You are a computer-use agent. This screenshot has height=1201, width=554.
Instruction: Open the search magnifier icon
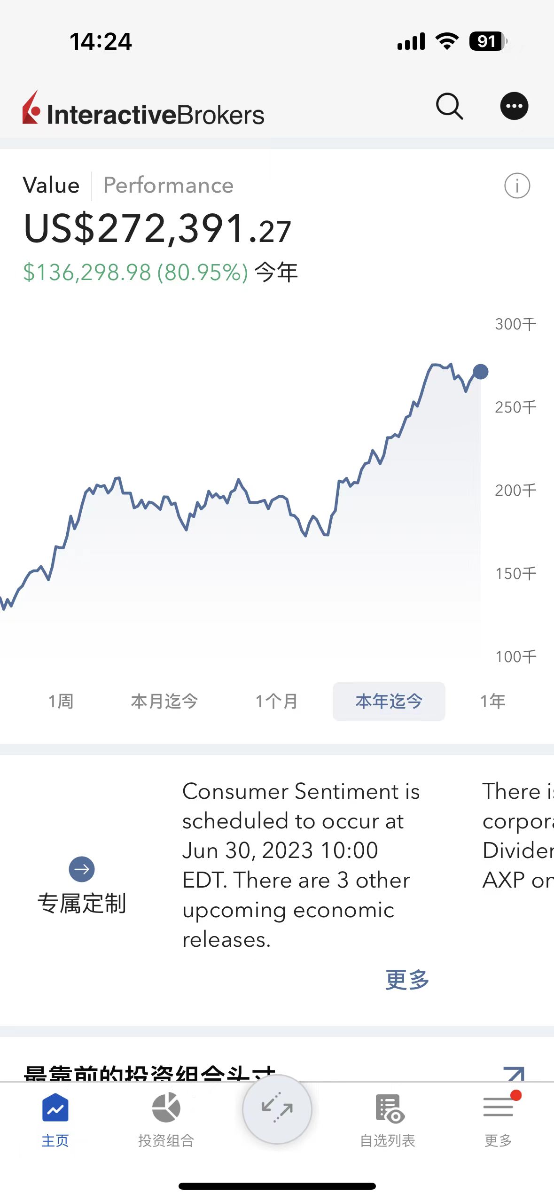[x=450, y=106]
